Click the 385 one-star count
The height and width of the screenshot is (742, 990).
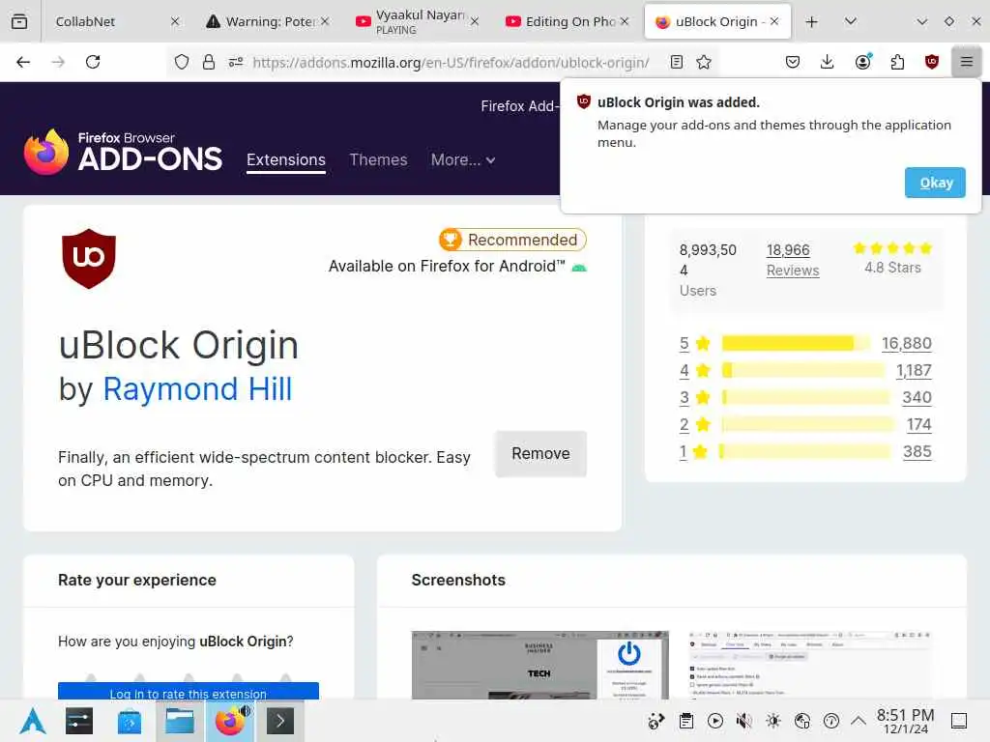917,452
